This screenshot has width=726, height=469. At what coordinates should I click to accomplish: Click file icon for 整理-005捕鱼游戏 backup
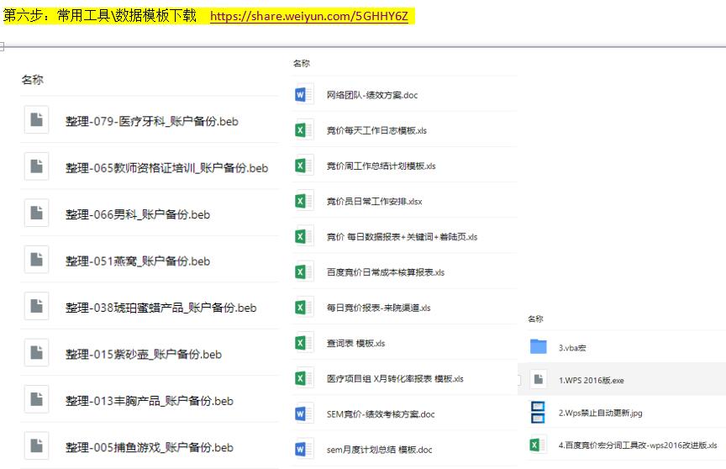pyautogui.click(x=37, y=445)
